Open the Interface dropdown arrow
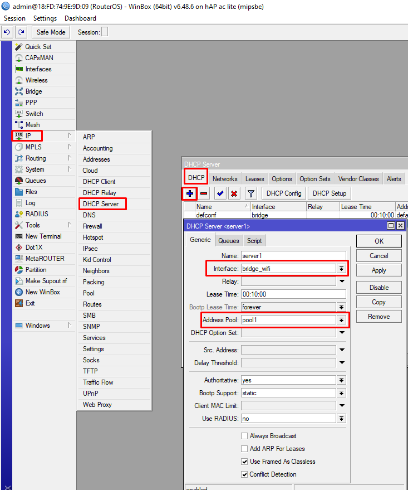Viewport: 408px width, 490px height. click(x=342, y=269)
